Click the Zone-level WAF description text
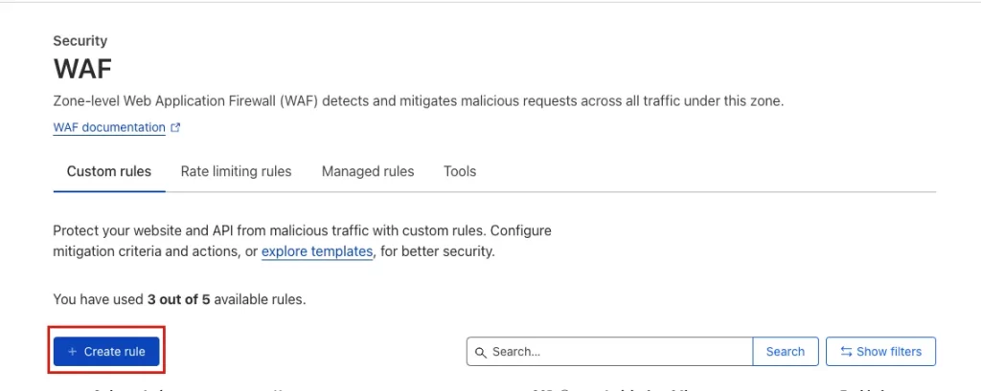The image size is (981, 391). pos(418,100)
